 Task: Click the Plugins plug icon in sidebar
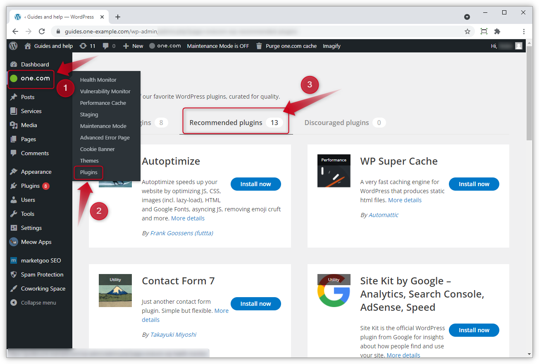click(x=13, y=186)
